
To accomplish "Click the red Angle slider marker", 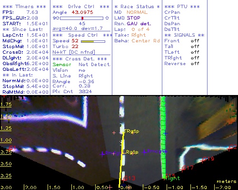I will coord(82,18).
